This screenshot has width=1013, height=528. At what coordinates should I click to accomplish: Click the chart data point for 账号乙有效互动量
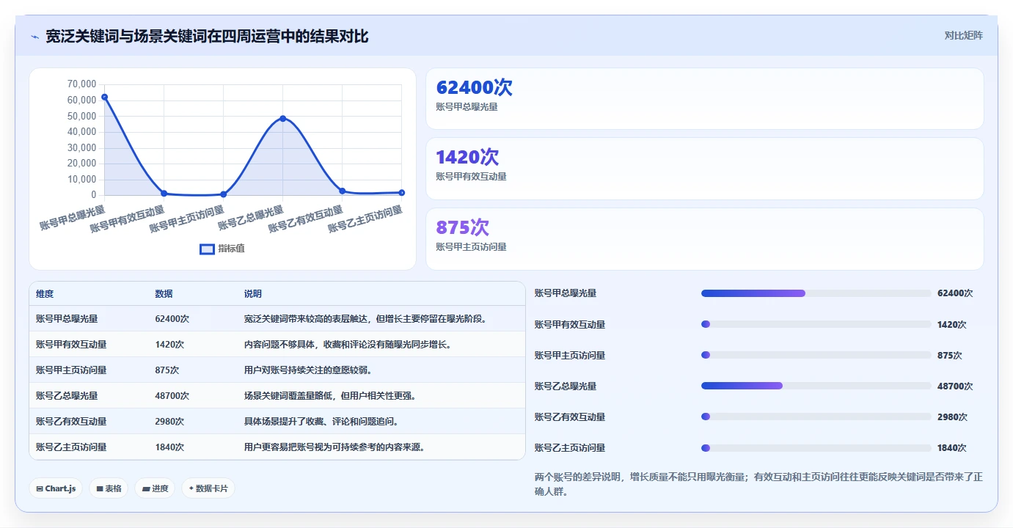(343, 191)
